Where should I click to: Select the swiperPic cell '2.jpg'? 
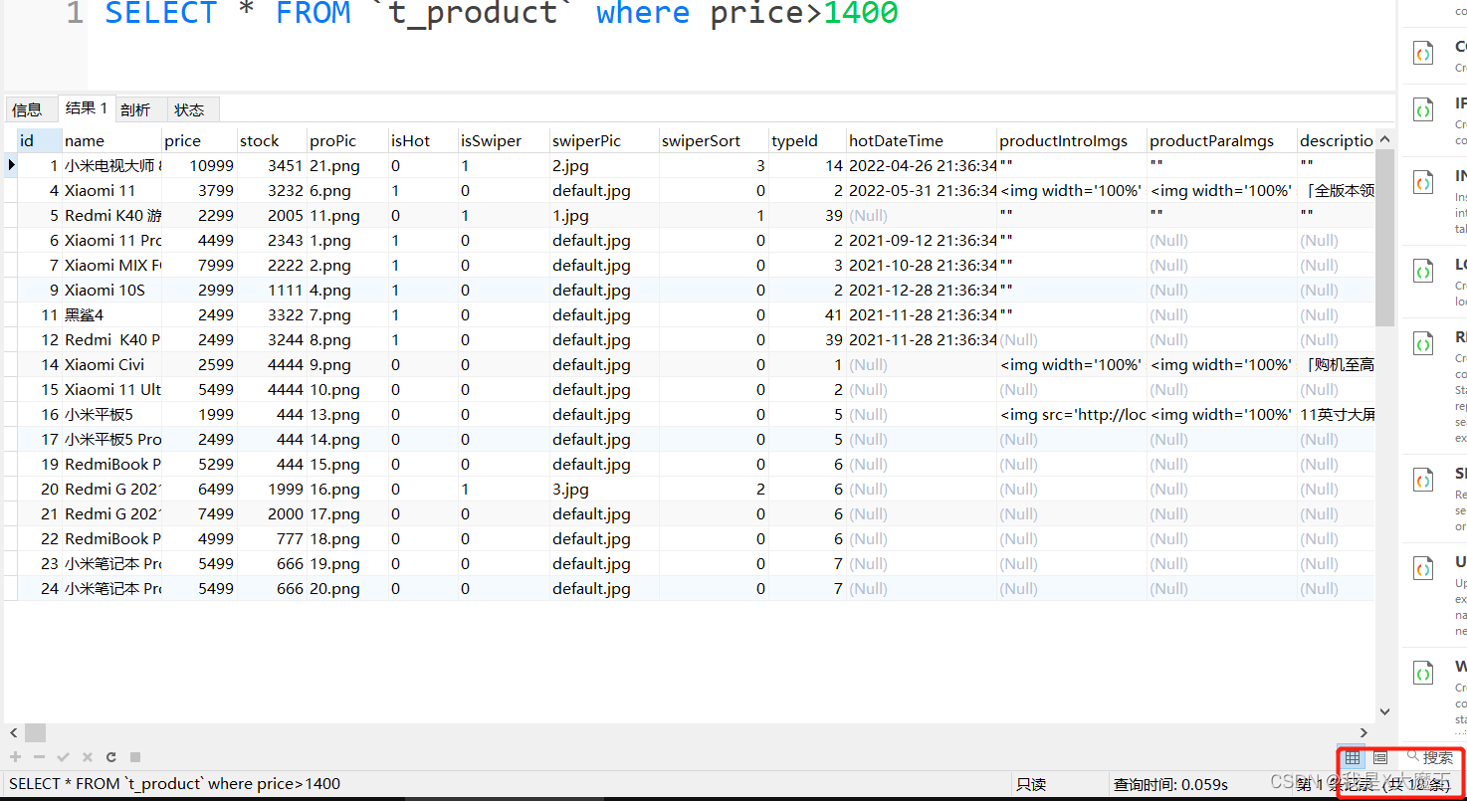[x=604, y=165]
